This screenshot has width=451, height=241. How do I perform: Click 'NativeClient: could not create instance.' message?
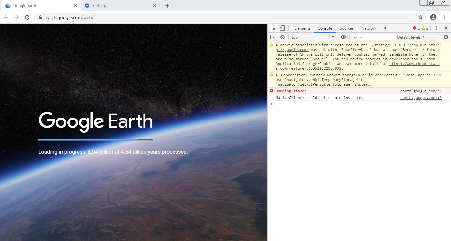point(319,98)
